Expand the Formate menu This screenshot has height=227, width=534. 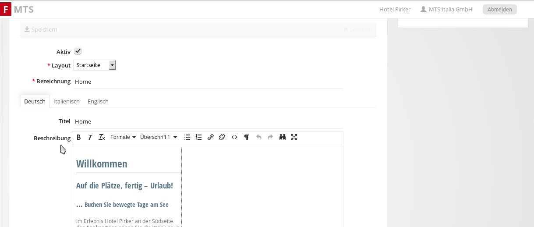(x=123, y=137)
